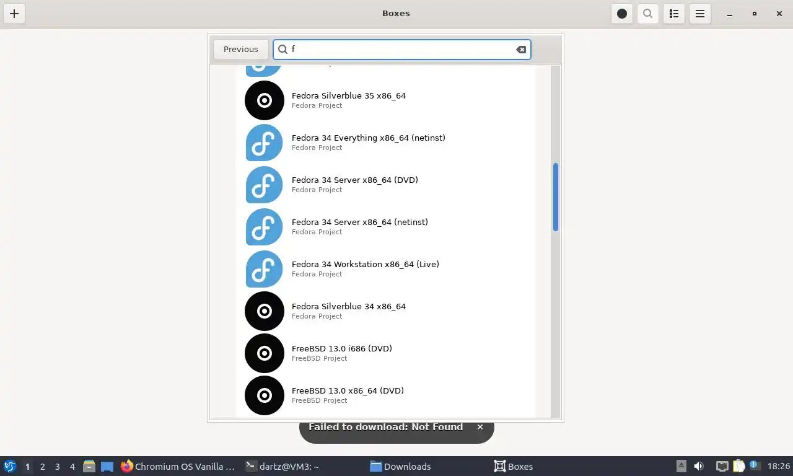Viewport: 793px width, 476px height.
Task: Open the downloads indicator circle in the Boxes header
Action: click(x=622, y=14)
